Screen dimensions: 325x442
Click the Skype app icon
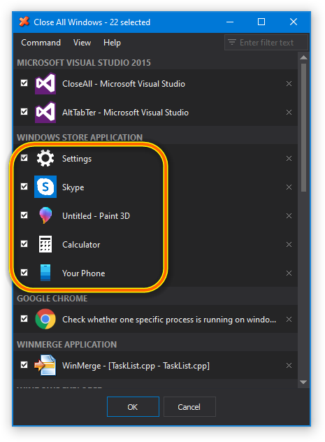45,187
